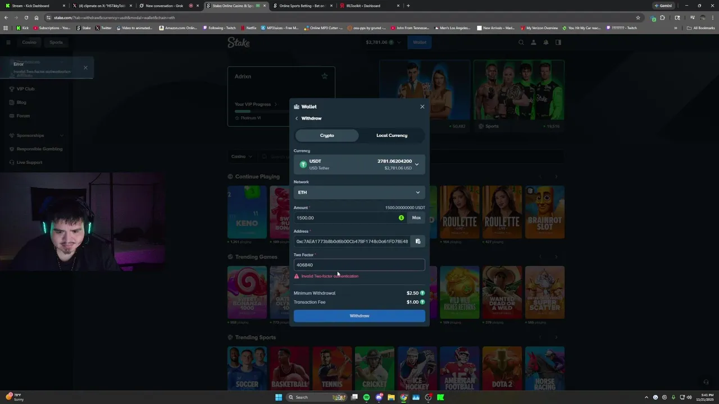Open the chat panel icon in header
Image resolution: width=719 pixels, height=404 pixels.
pos(558,42)
